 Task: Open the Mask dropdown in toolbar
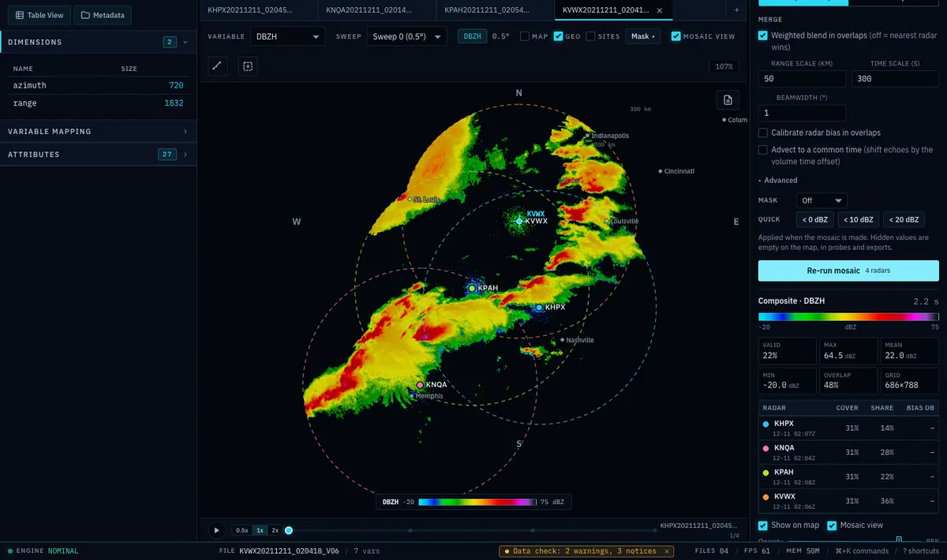tap(643, 36)
